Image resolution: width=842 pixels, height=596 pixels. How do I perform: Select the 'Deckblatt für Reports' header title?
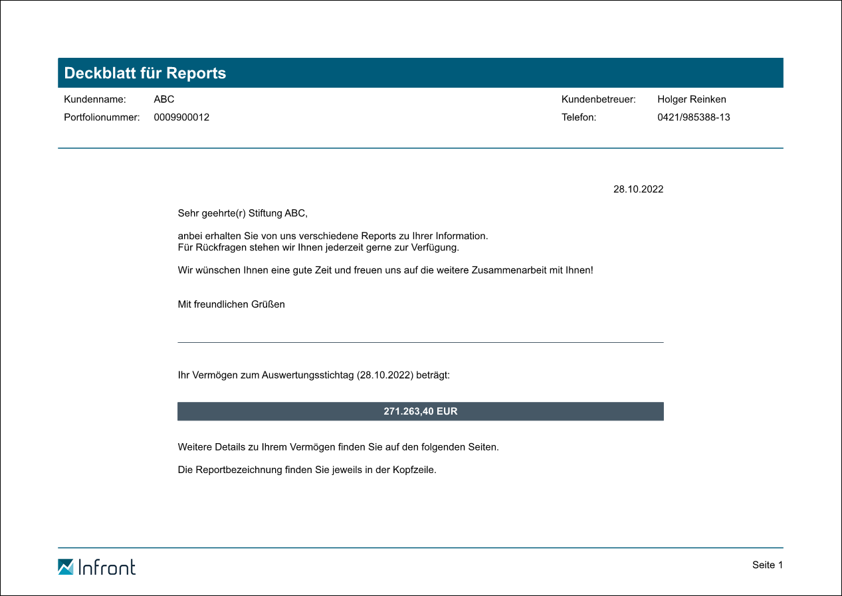[x=145, y=73]
